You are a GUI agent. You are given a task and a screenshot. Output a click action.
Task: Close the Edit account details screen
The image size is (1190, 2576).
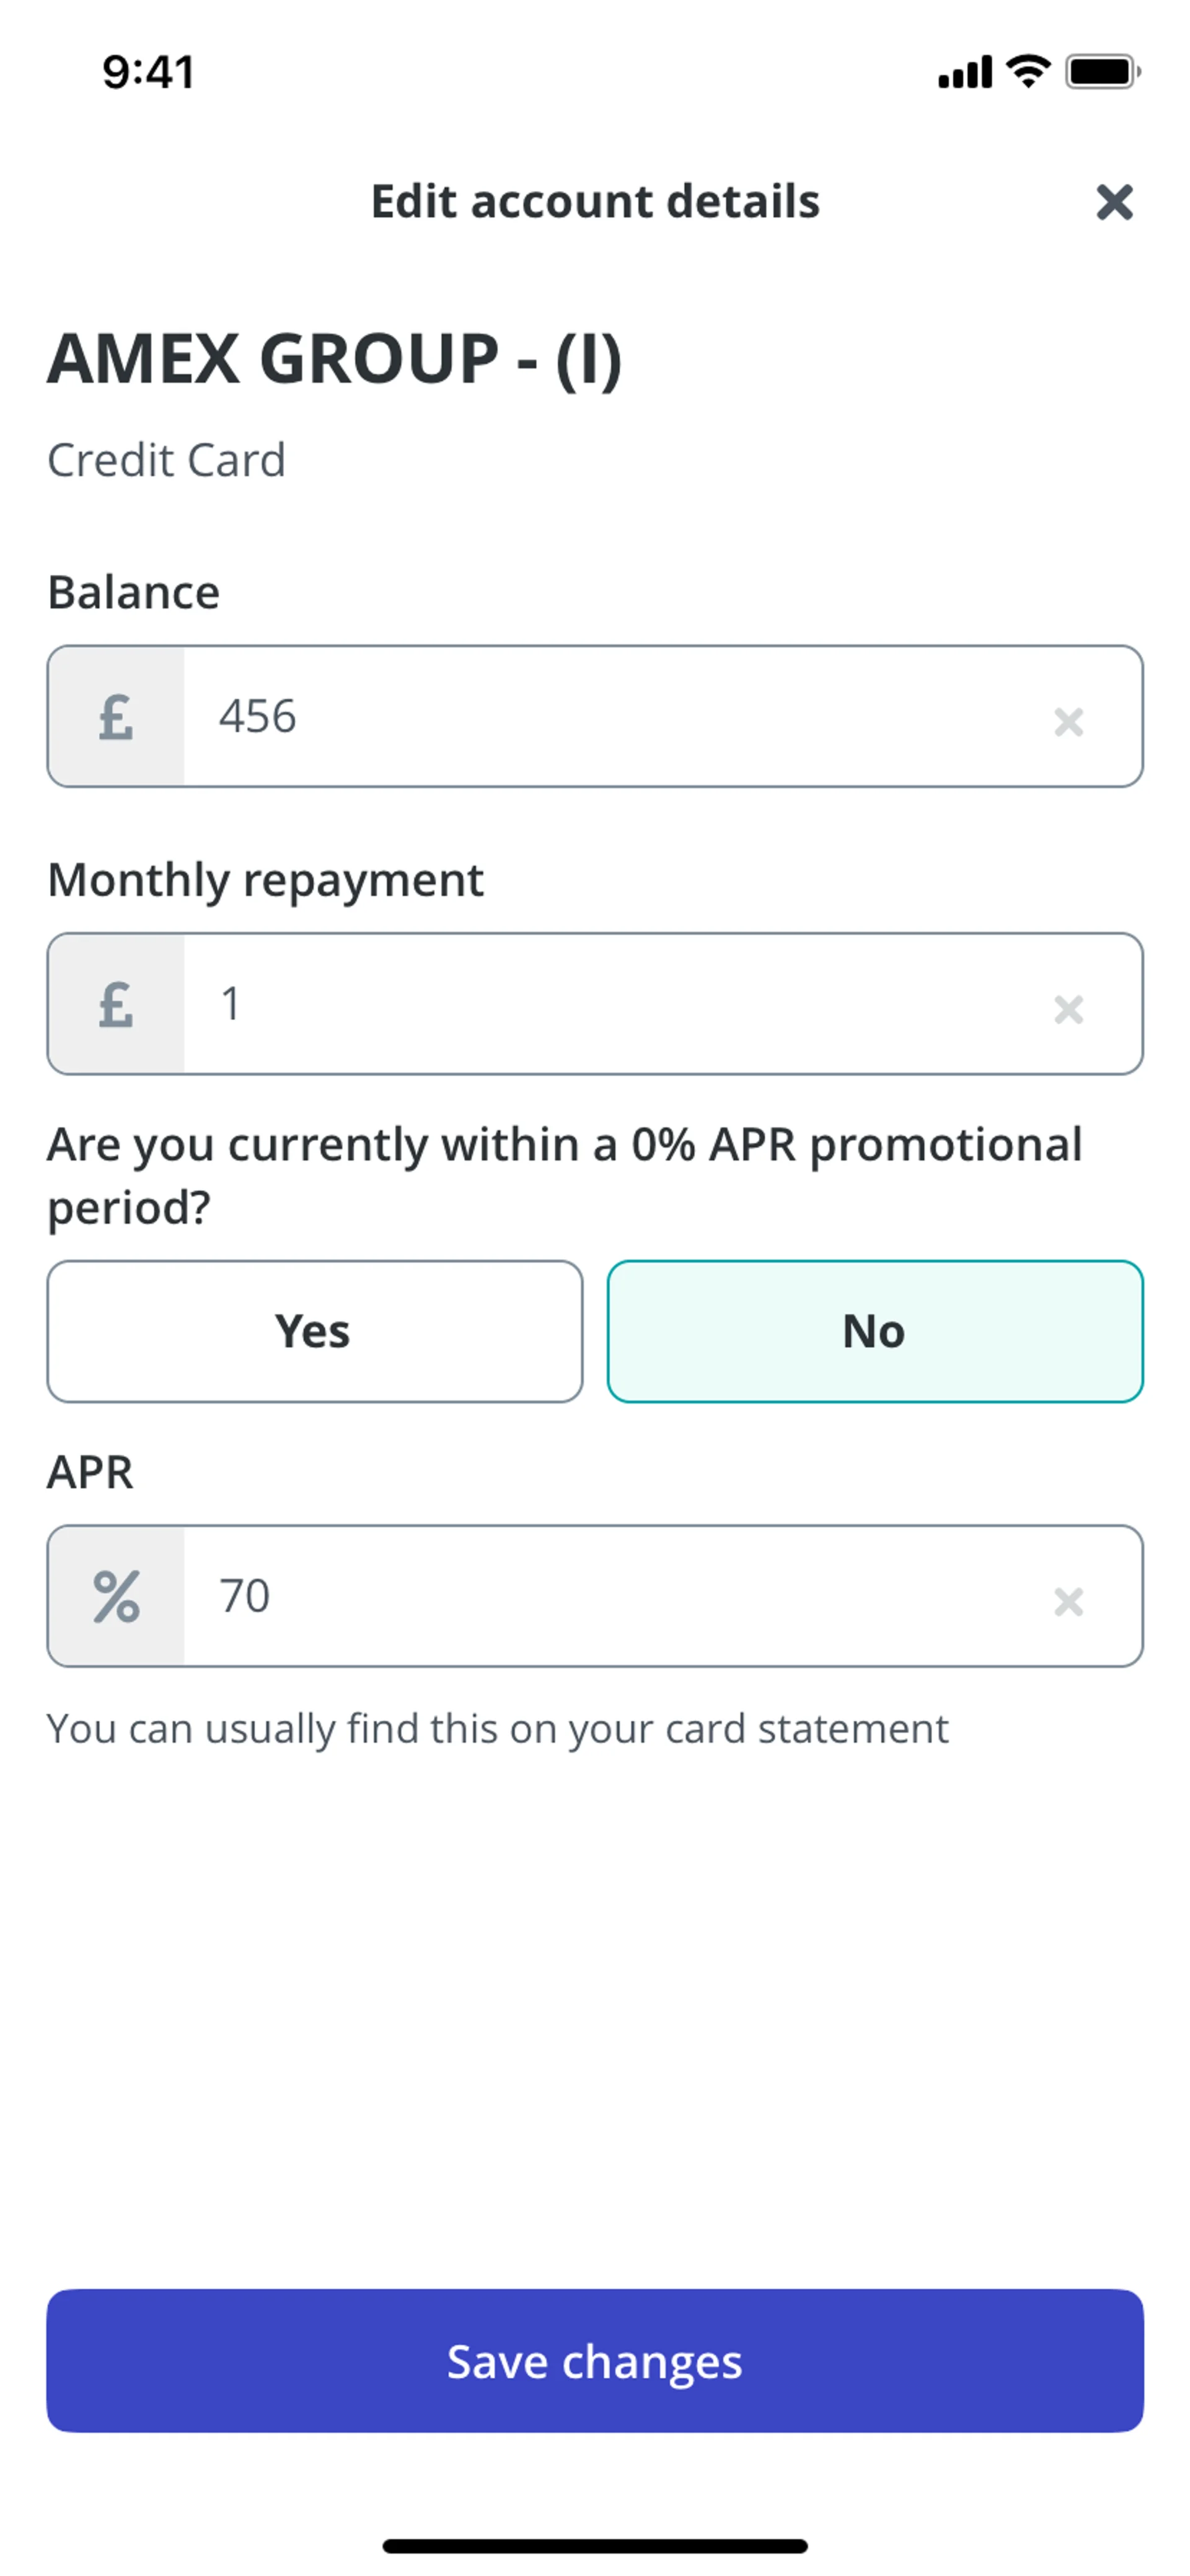[x=1114, y=202]
